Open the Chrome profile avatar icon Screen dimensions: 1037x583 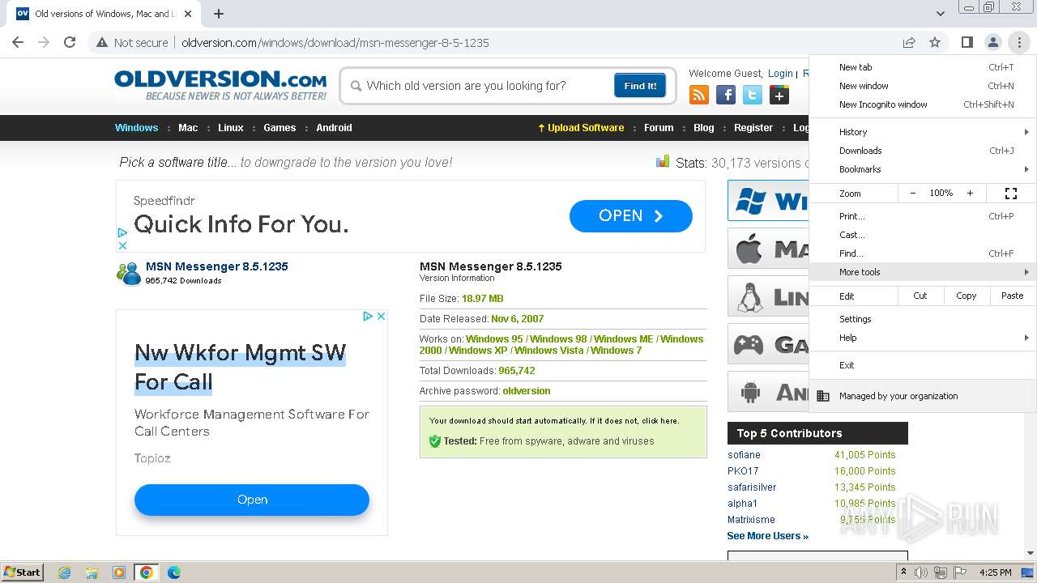click(992, 43)
